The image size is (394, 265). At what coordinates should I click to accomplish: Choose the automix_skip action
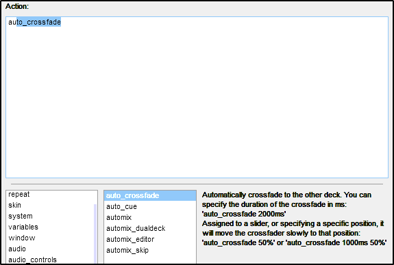tap(127, 250)
